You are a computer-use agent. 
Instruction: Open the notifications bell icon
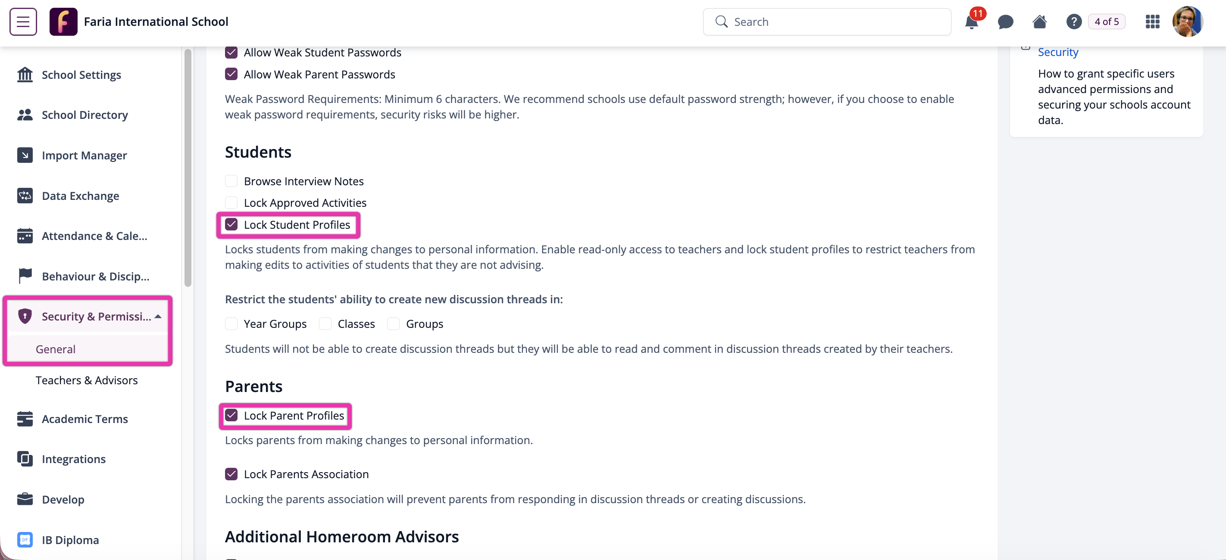tap(971, 22)
